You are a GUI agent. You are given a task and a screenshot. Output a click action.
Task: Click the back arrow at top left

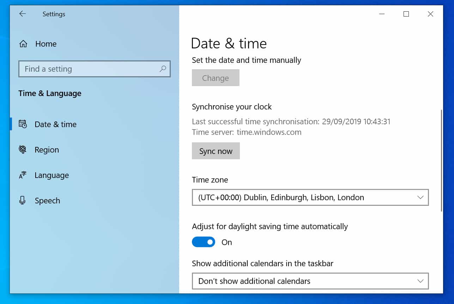coord(22,14)
